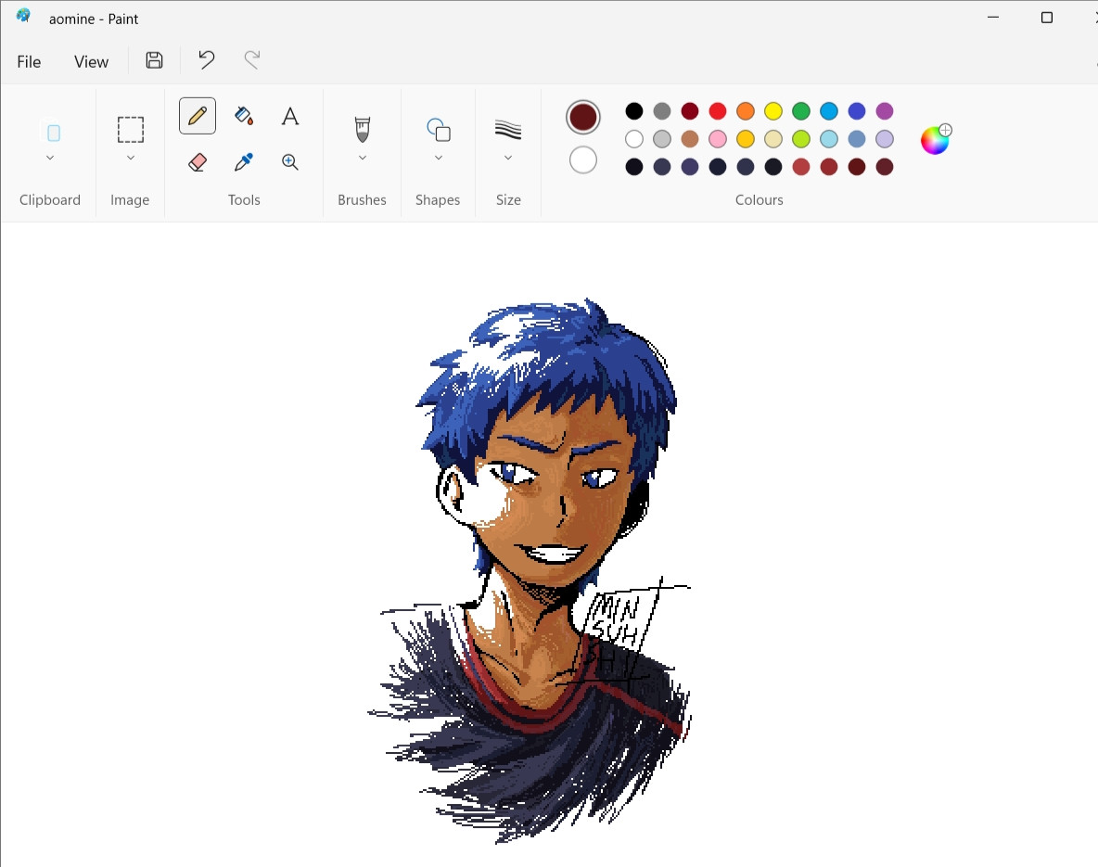Pick the brown colour swatch
The image size is (1098, 867).
(690, 139)
